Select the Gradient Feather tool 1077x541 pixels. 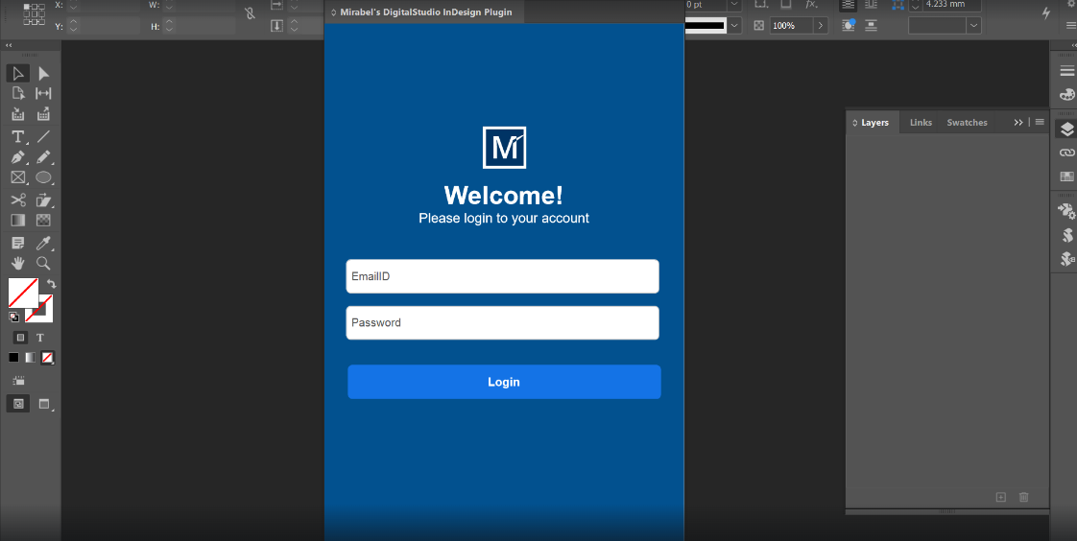click(x=43, y=221)
